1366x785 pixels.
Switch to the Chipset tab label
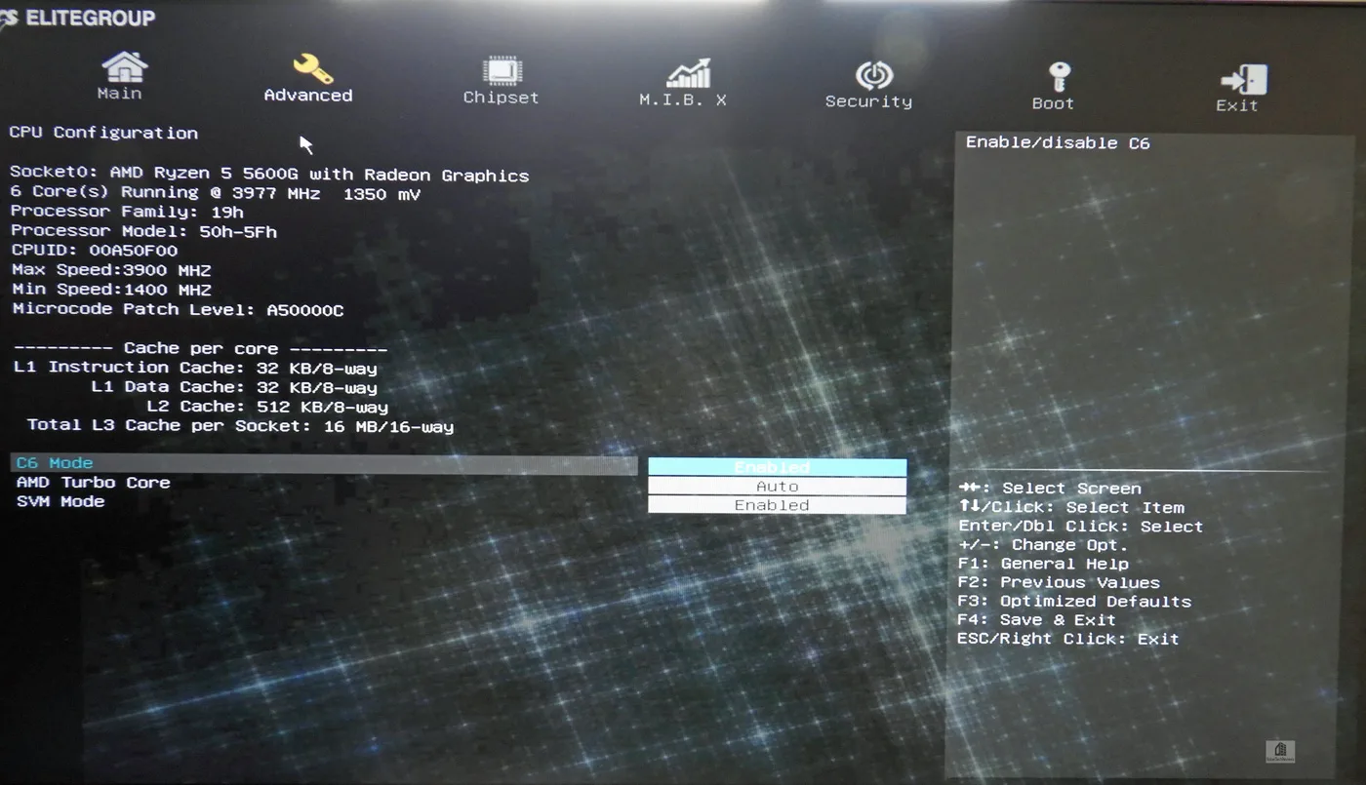tap(501, 98)
